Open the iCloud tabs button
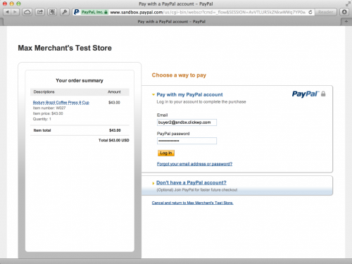Image resolution: width=352 pixels, height=264 pixels. tap(27, 12)
